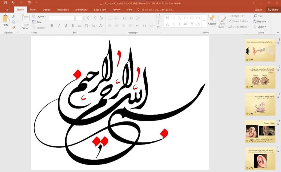Click Shape Fill option
The image size is (281, 172).
coord(237,16)
